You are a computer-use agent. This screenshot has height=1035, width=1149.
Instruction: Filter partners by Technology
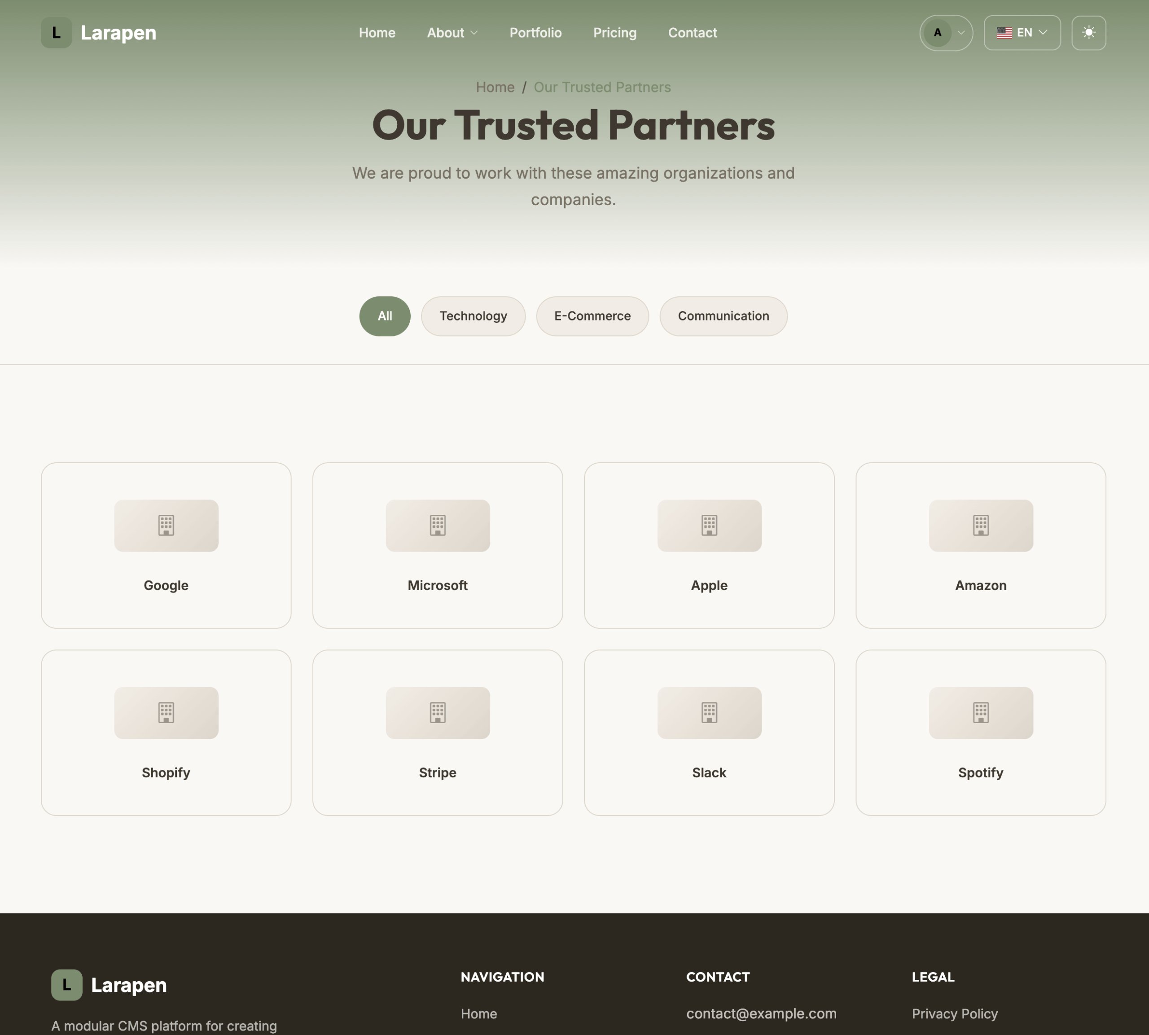pos(473,316)
